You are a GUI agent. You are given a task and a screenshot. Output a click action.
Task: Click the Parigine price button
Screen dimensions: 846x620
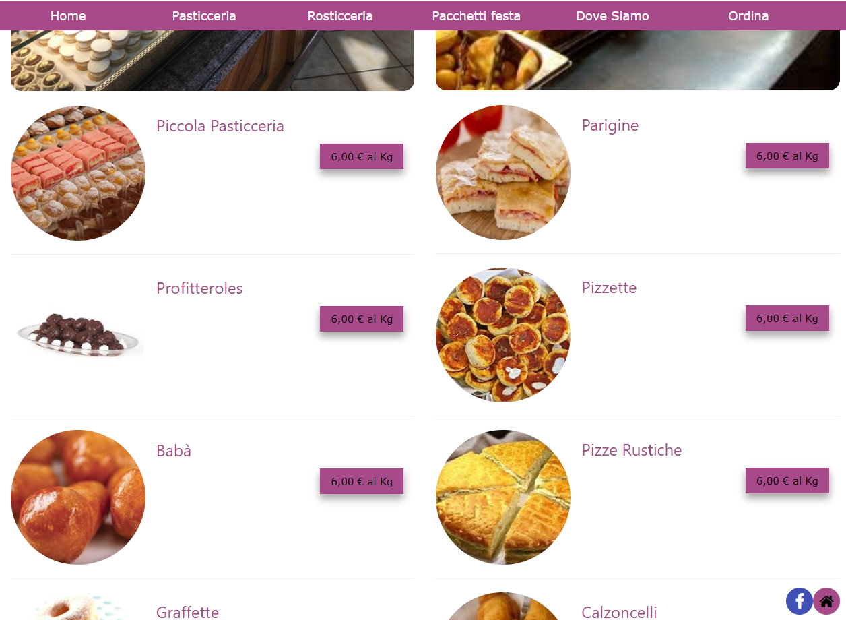[787, 156]
